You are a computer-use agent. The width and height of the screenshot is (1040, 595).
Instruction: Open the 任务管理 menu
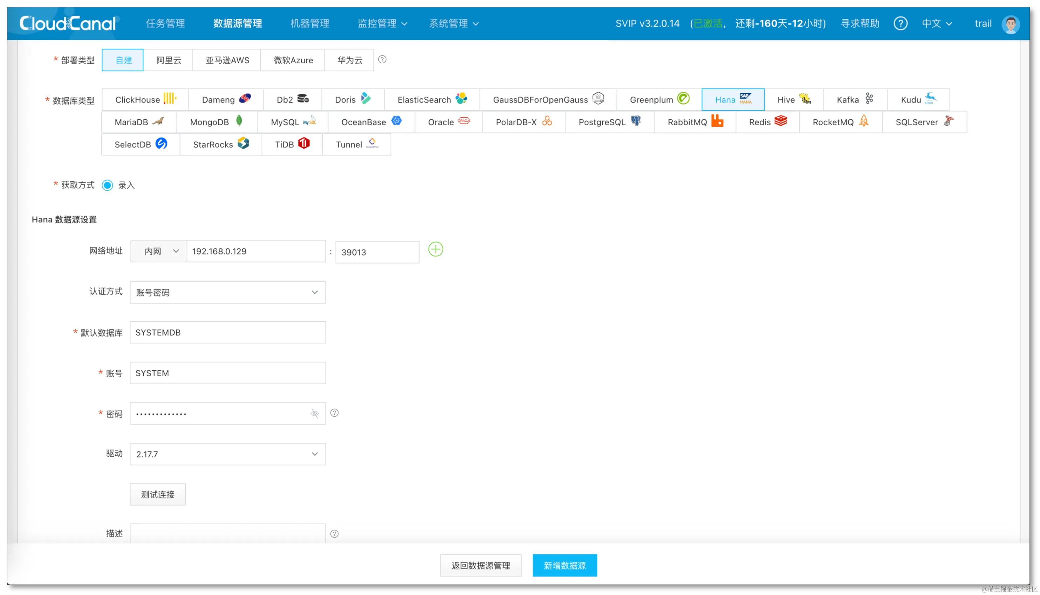tap(166, 23)
